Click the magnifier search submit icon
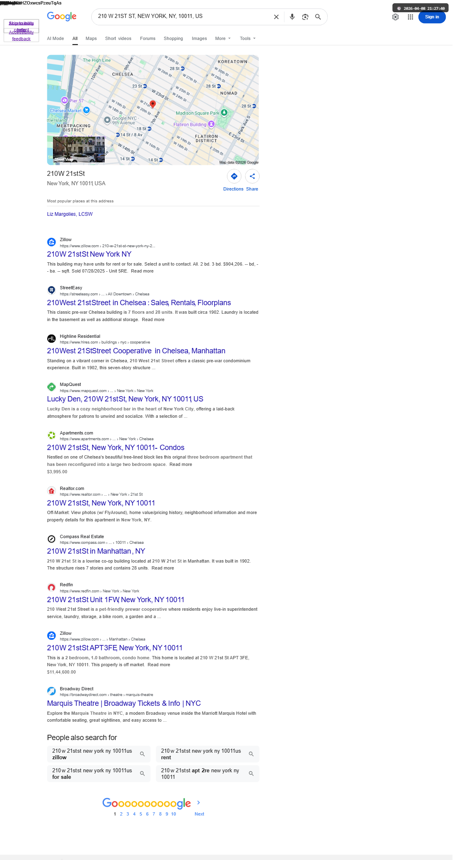 [318, 17]
